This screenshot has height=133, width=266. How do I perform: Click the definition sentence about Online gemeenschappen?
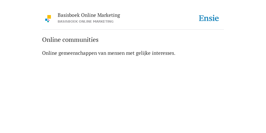[x=109, y=53]
